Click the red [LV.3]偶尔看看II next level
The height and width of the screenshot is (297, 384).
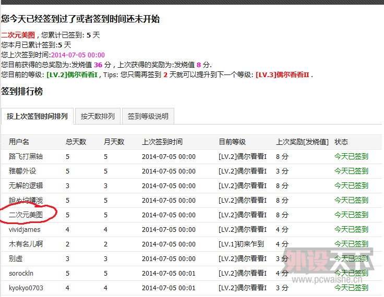point(283,75)
